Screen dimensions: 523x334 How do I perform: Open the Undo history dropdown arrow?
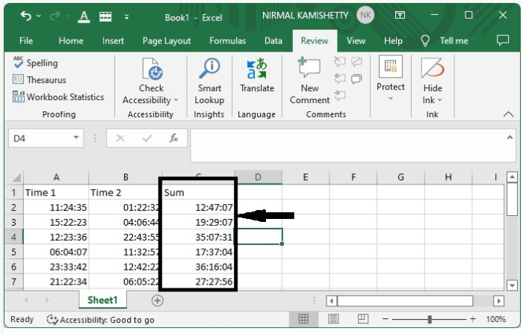[x=39, y=16]
